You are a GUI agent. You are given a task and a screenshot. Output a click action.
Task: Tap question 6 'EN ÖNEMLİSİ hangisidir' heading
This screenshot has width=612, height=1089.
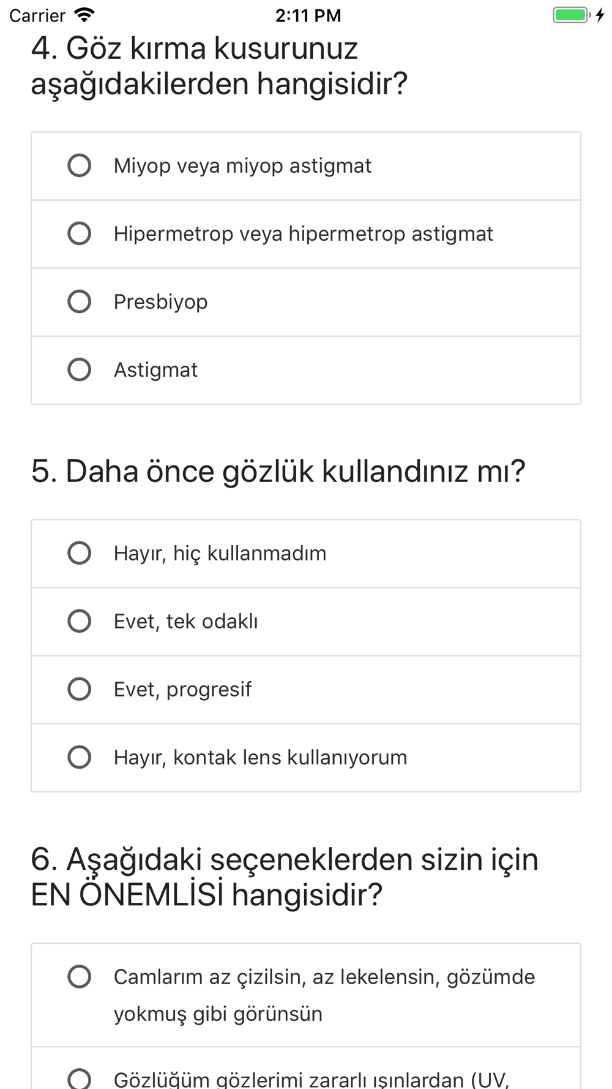(x=284, y=876)
